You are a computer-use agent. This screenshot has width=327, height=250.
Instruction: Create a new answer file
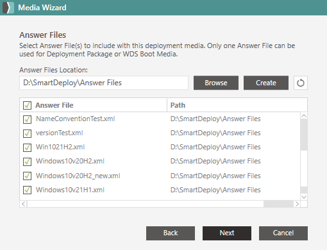[x=266, y=83]
